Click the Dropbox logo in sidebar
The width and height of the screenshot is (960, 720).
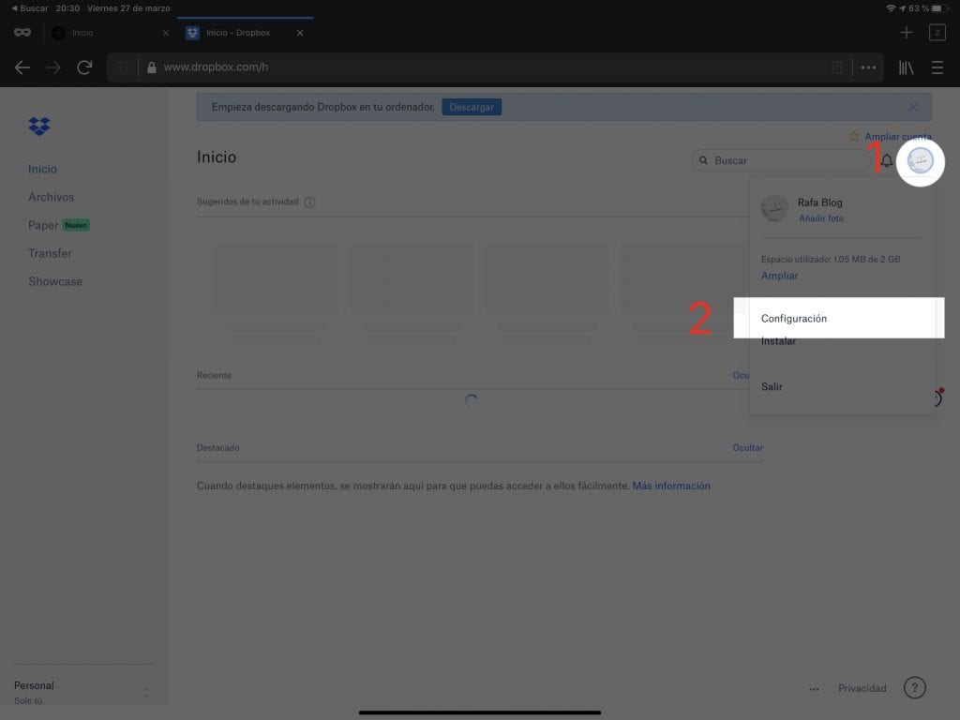[x=39, y=127]
